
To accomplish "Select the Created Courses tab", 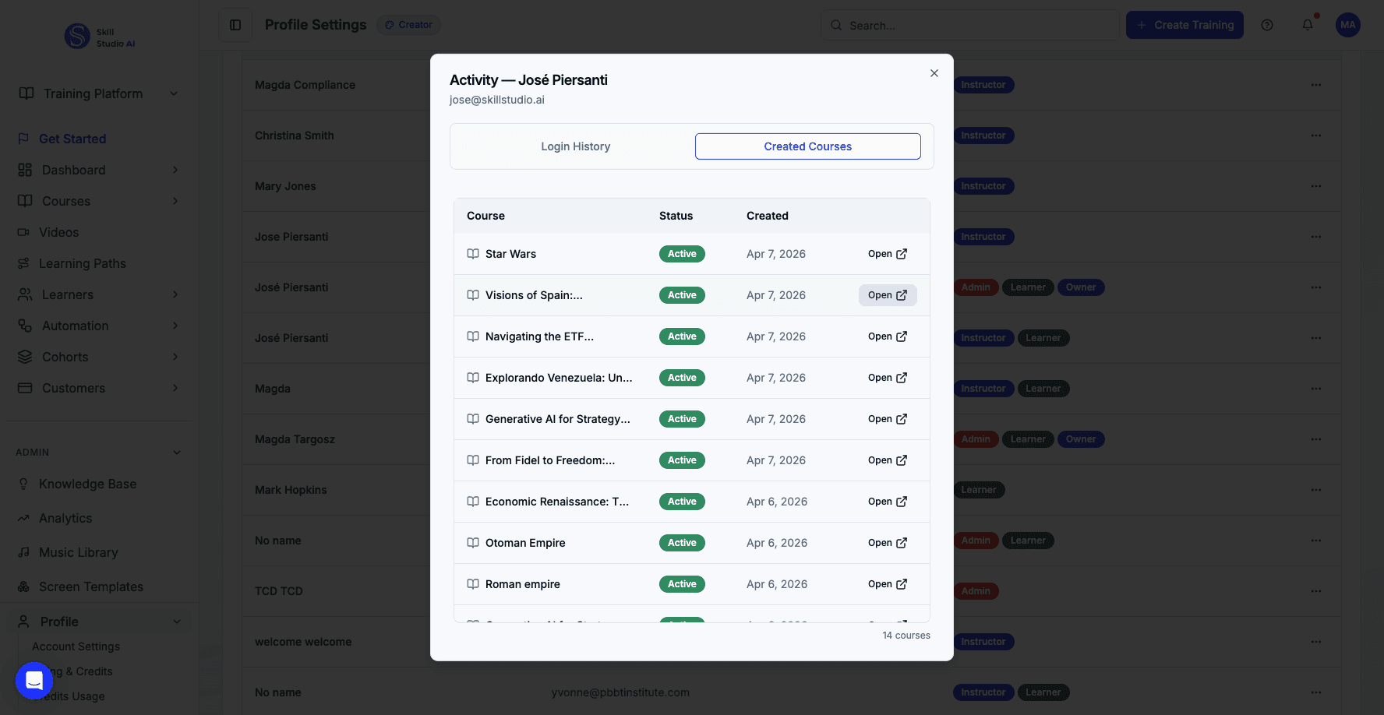I will click(x=807, y=146).
